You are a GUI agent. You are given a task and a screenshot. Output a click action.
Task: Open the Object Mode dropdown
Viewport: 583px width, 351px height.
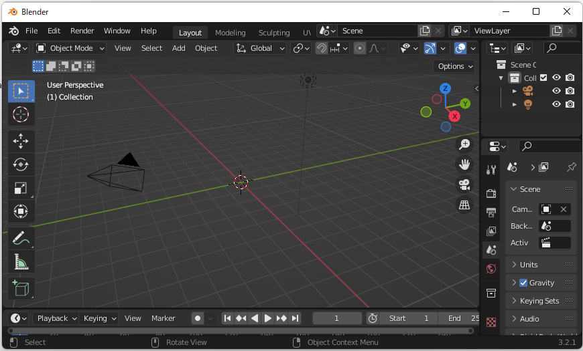(70, 48)
